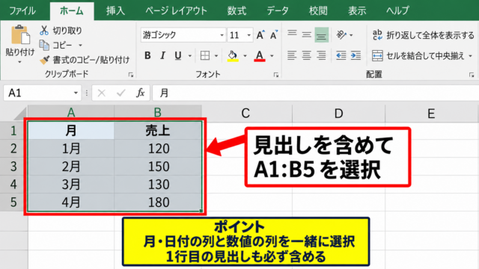Toggle italic formatting
The width and height of the screenshot is (479, 269).
162,55
